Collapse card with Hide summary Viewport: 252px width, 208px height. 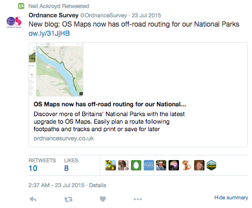click(231, 198)
